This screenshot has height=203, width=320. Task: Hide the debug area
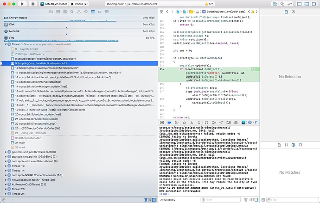(x=162, y=123)
